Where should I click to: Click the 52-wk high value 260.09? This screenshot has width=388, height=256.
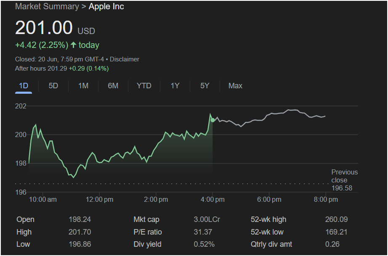pyautogui.click(x=336, y=219)
